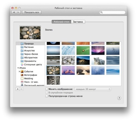Click the current Stones wallpaper preview
Image resolution: width=137 pixels, height=121 pixels.
coord(30,33)
